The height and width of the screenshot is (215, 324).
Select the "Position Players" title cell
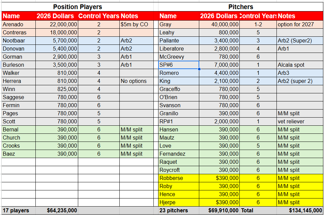(78, 7)
